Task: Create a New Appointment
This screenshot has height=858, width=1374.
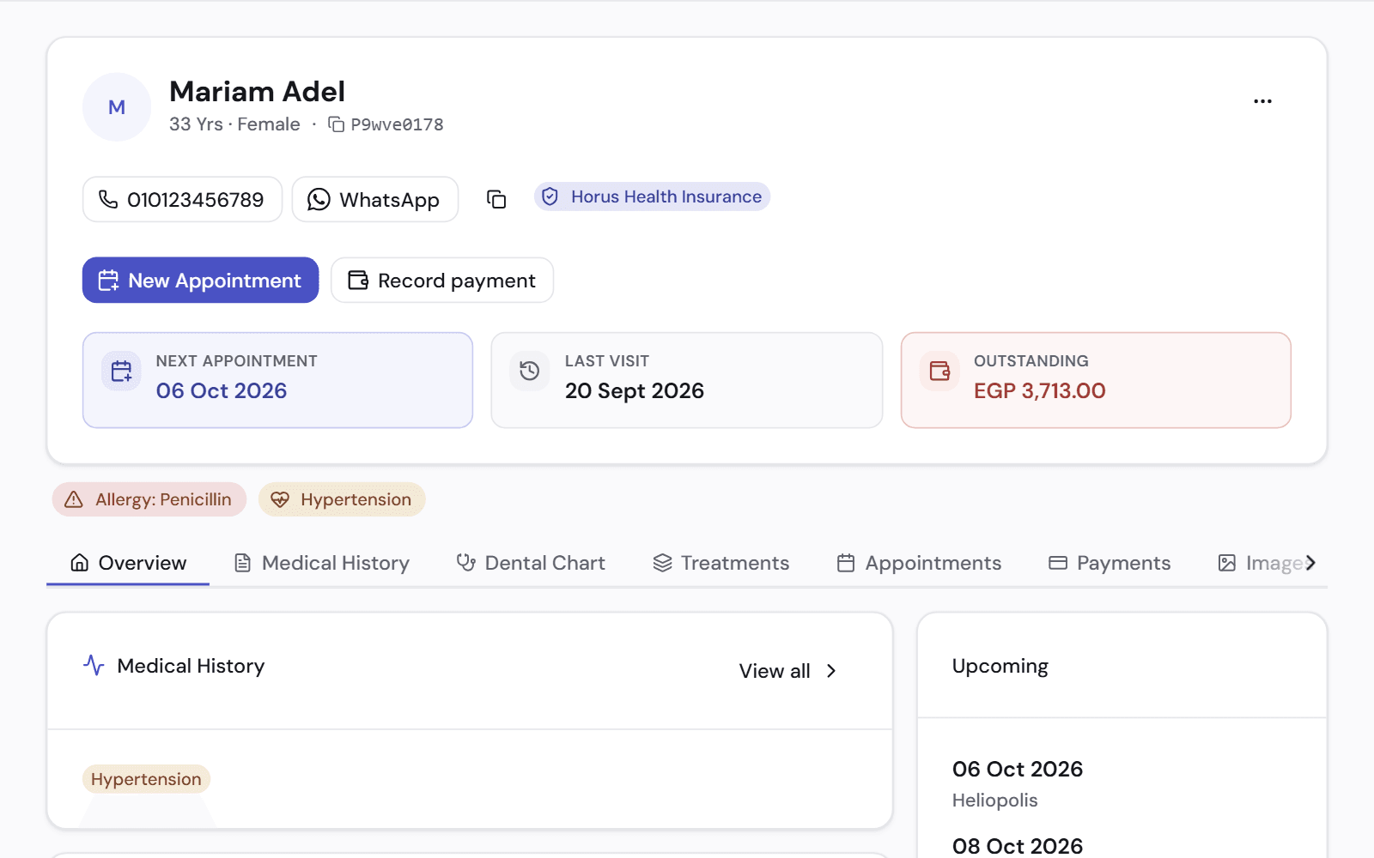Action: 200,281
